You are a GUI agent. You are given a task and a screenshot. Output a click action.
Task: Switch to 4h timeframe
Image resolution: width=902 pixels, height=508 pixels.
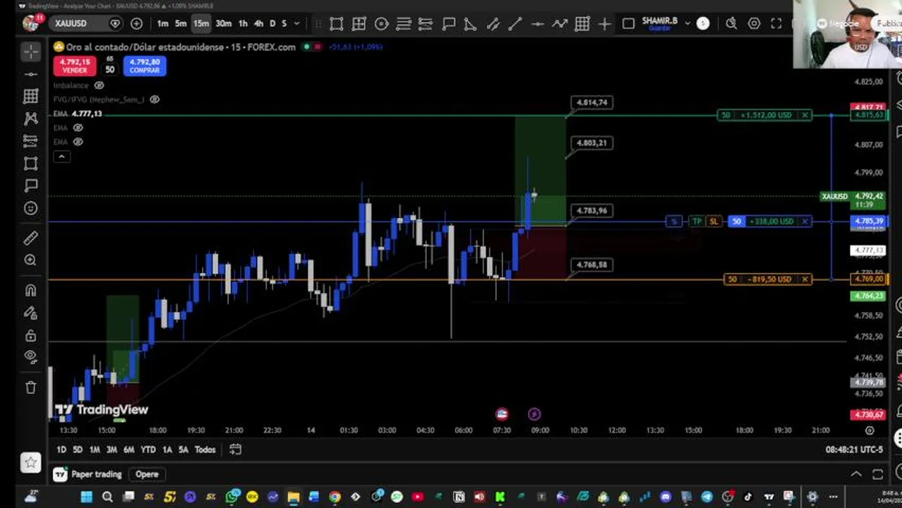258,24
